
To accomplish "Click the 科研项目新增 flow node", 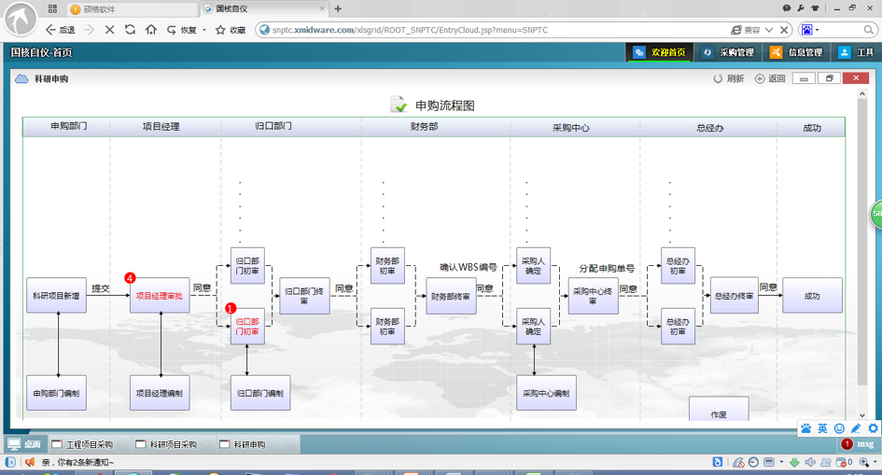I will click(x=57, y=296).
